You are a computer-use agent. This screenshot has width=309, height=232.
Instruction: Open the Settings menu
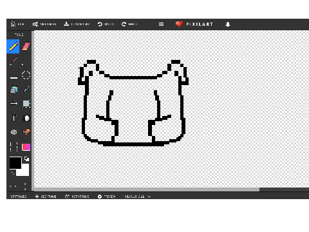point(44,24)
